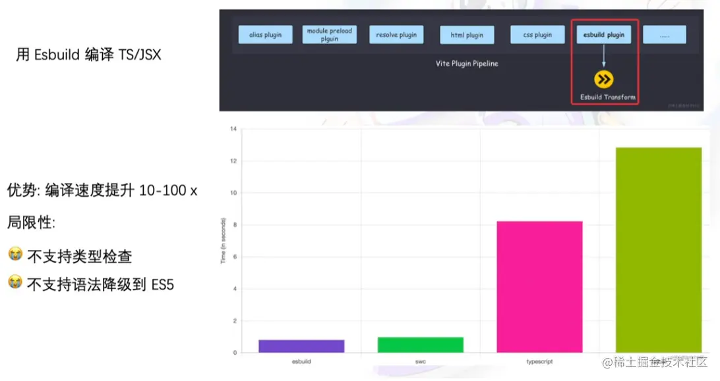The height and width of the screenshot is (381, 720).
Task: Select the css plugin box
Action: coord(538,35)
